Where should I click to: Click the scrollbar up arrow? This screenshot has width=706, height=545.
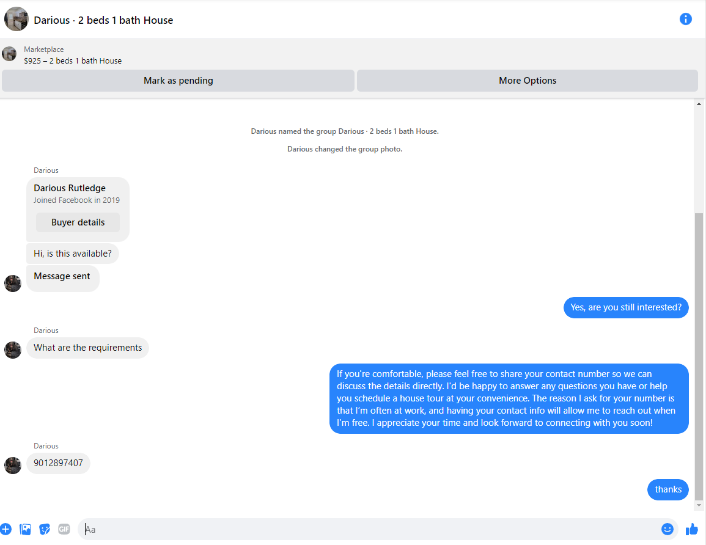(x=699, y=104)
